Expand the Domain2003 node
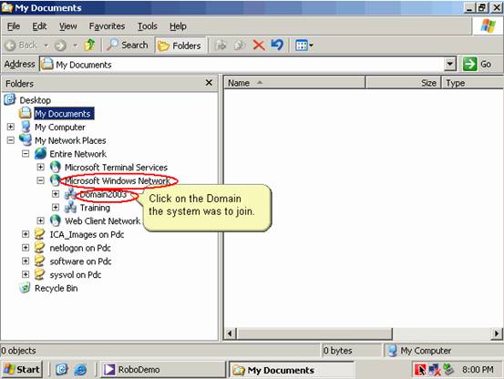This screenshot has width=504, height=379. click(x=56, y=194)
